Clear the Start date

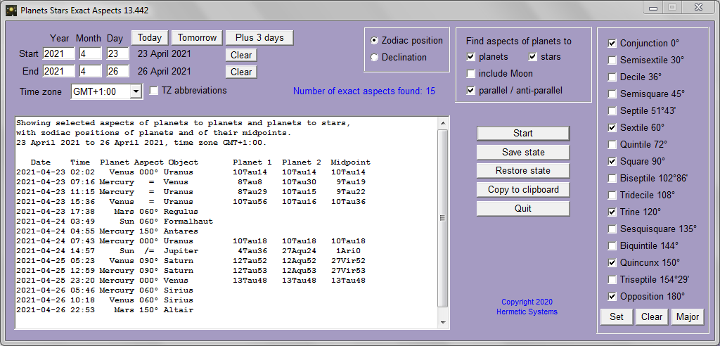pos(241,55)
